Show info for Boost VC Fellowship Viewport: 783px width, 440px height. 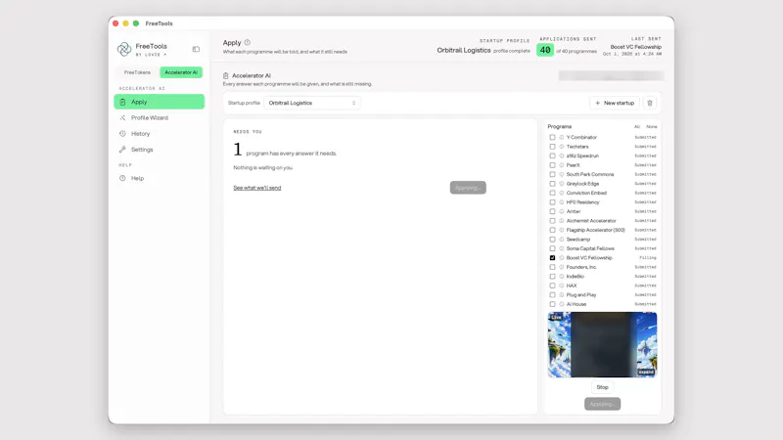tap(561, 258)
